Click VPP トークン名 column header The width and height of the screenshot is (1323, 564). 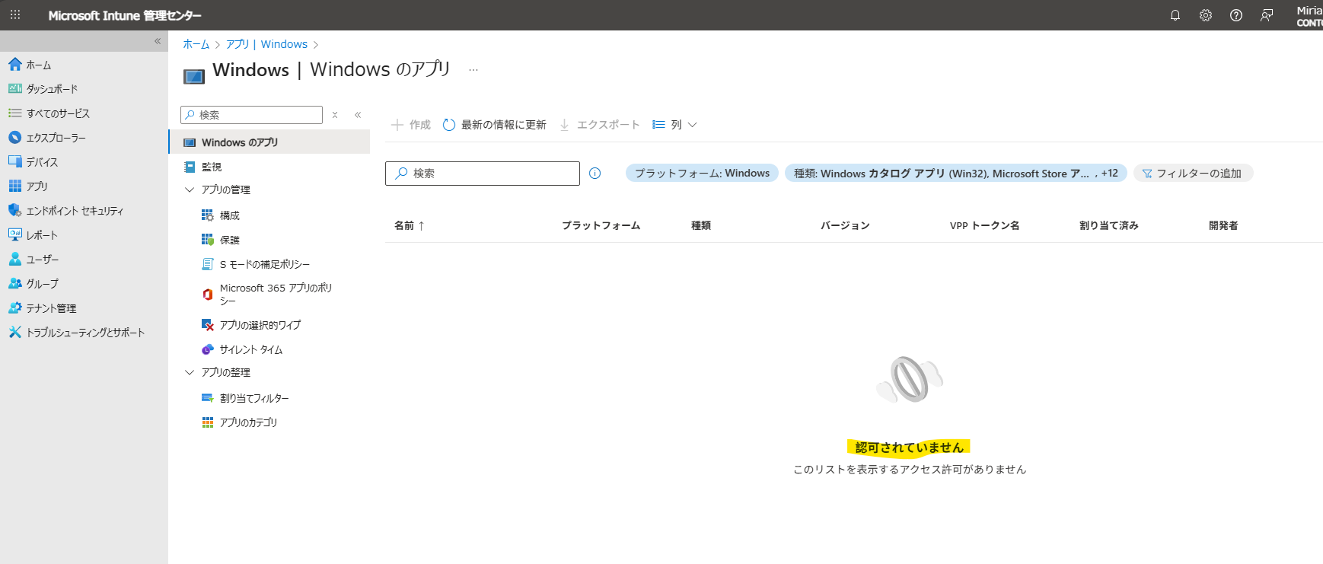click(x=984, y=225)
